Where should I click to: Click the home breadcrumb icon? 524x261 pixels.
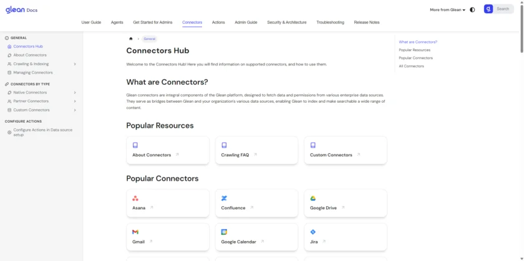(x=131, y=39)
